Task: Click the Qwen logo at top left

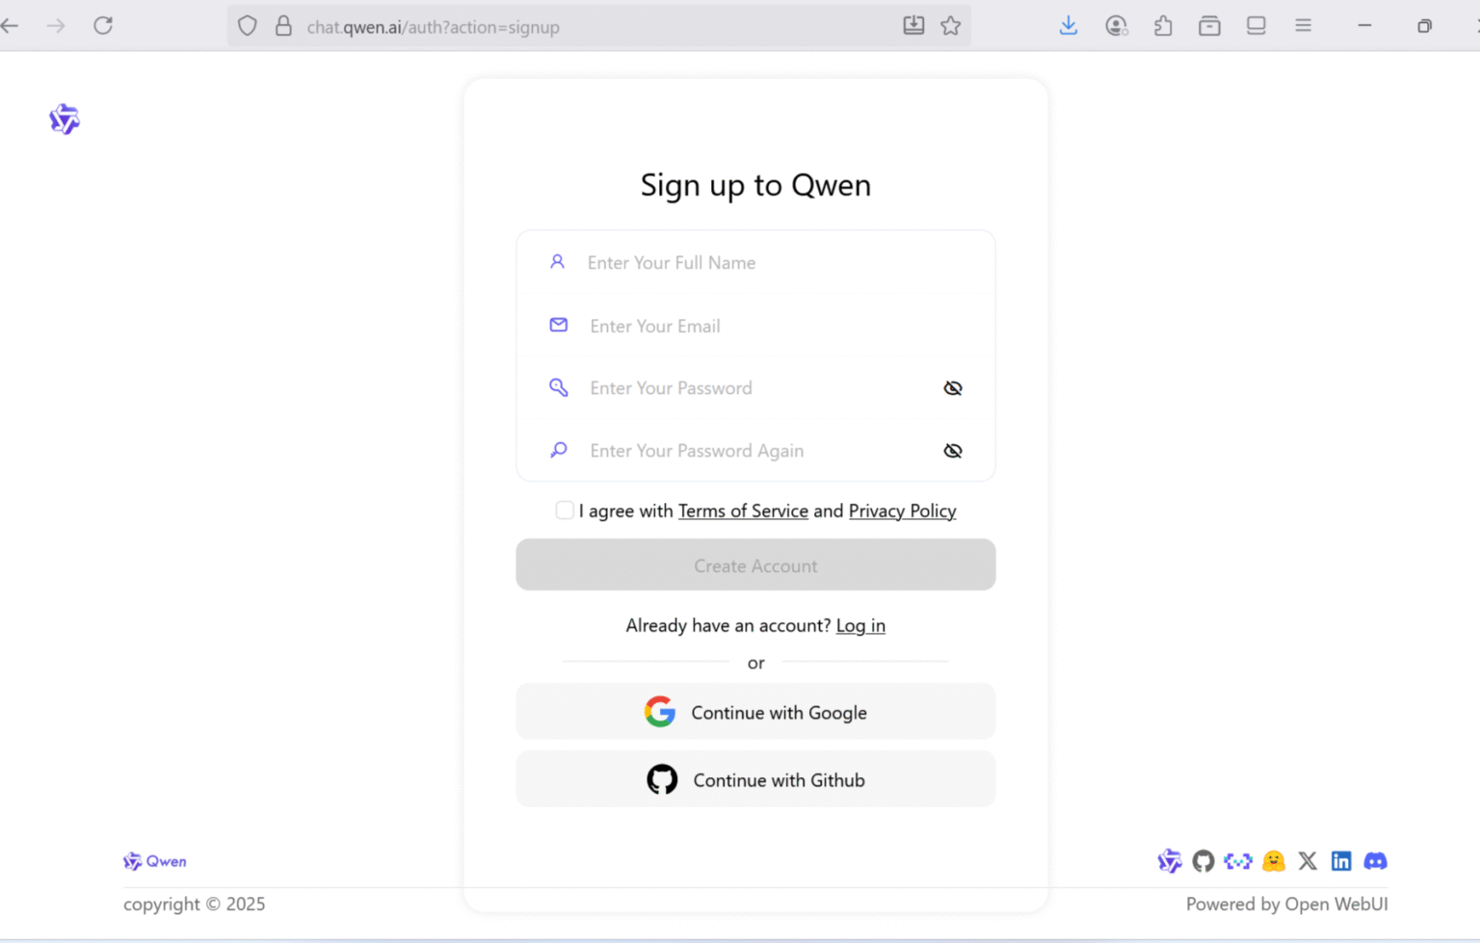Action: 64,118
